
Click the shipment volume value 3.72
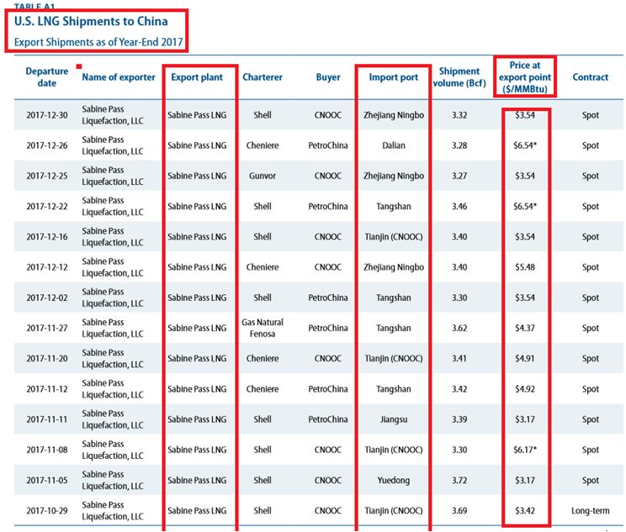click(x=459, y=481)
